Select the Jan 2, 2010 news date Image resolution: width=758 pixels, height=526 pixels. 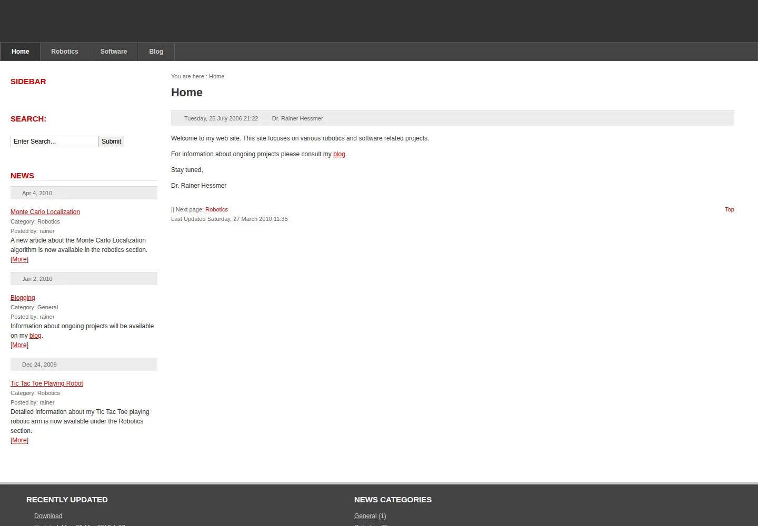pos(37,279)
